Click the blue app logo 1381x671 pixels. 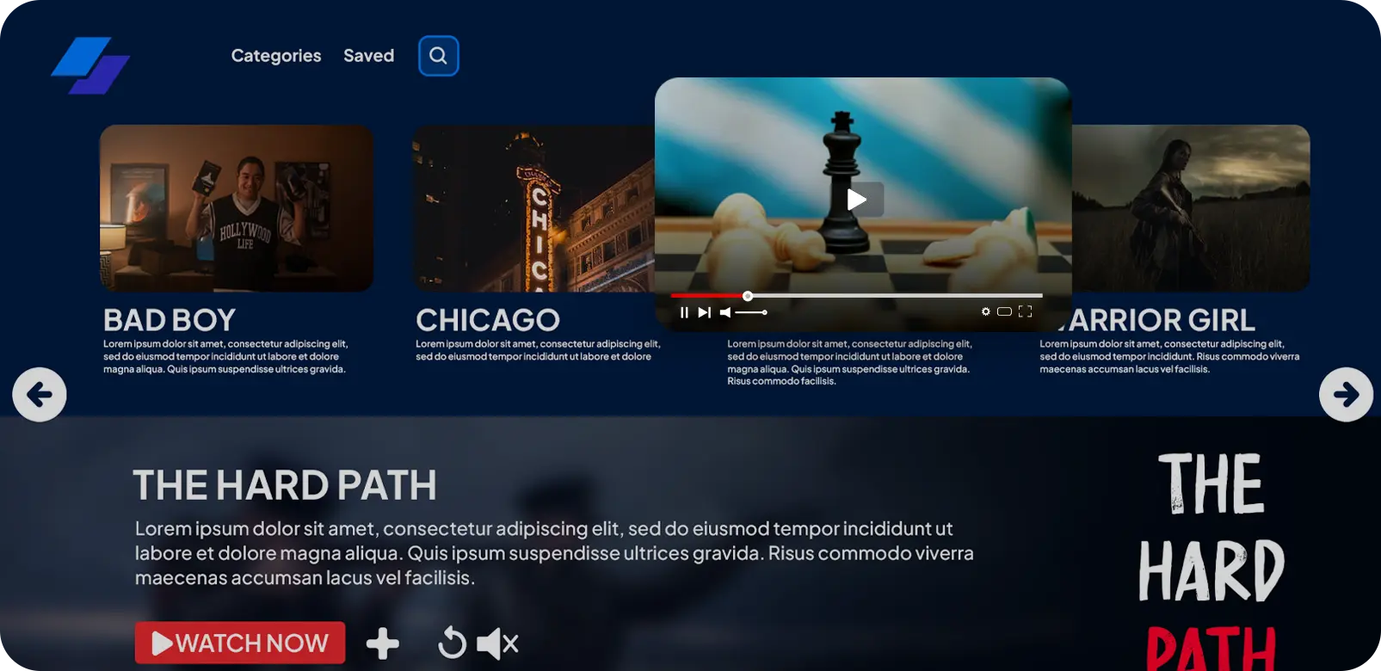tap(90, 65)
